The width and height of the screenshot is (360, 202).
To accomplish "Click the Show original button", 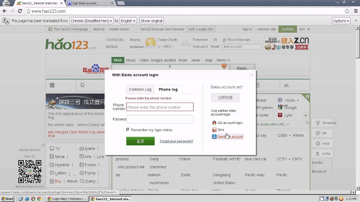I will pos(152,21).
